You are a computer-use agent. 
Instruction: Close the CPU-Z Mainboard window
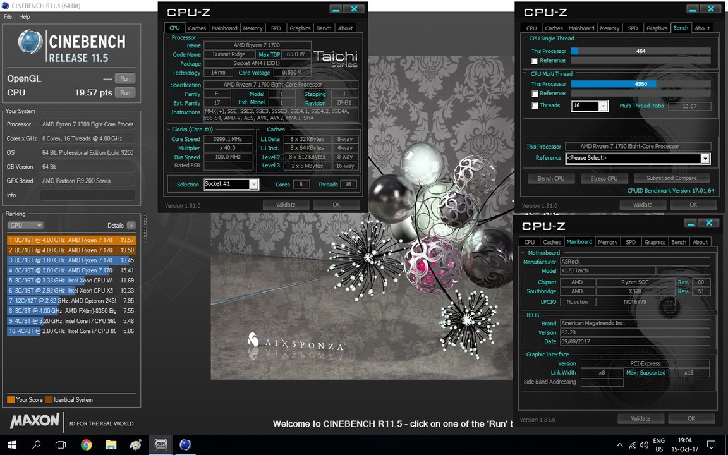click(x=708, y=223)
